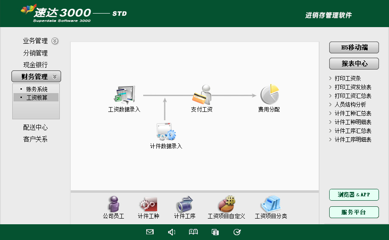Expand the 打印工资汇总表 arrow

pos(330,96)
